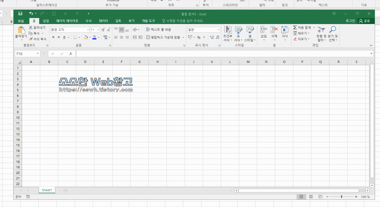Viewport: 380px width, 207px height.
Task: Click the Insert cells (삽입) icon
Action: (263, 30)
